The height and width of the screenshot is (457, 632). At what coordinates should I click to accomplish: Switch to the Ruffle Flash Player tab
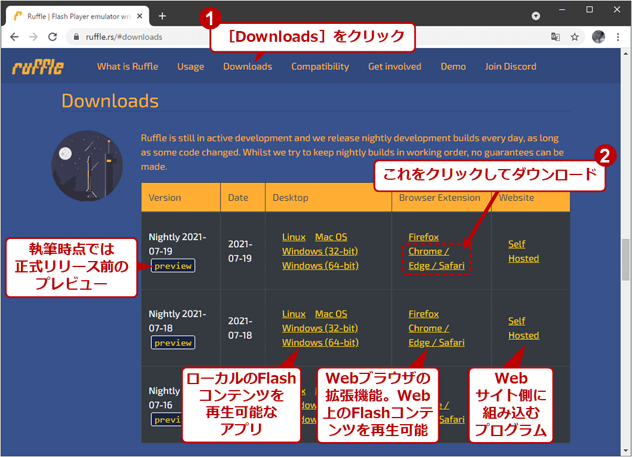click(78, 16)
